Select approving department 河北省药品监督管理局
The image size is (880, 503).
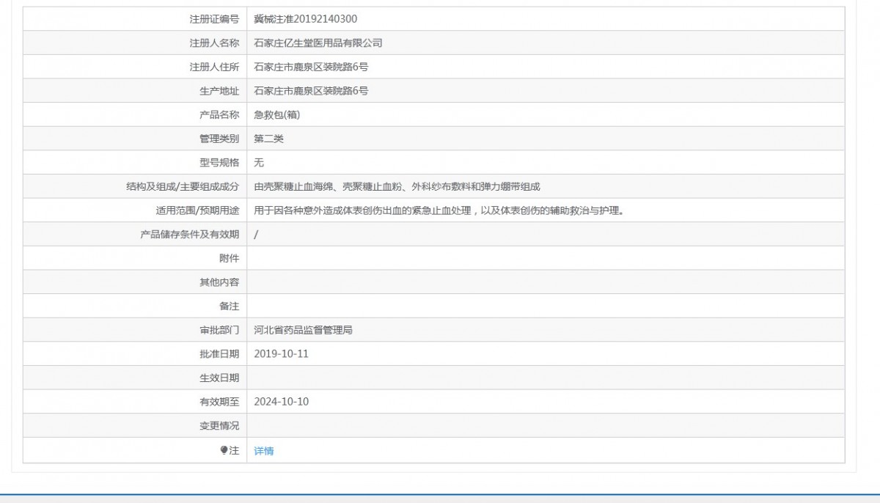click(303, 330)
